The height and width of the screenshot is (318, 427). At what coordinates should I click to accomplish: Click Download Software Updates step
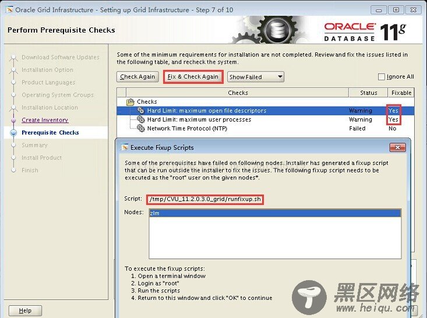pos(61,57)
